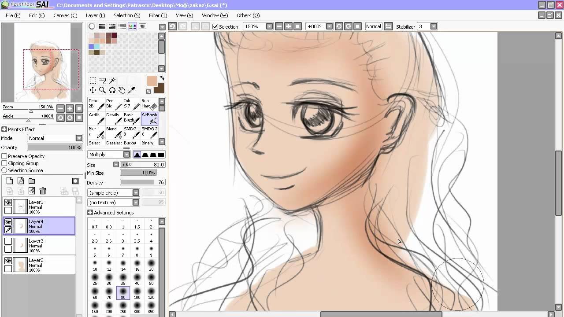Open the Filter menu
The width and height of the screenshot is (564, 317).
(158, 15)
